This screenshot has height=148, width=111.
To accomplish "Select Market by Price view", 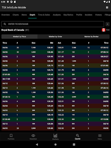I will coord(19,37).
